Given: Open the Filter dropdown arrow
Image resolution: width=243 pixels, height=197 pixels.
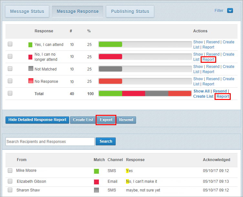Looking at the screenshot, I should pos(230,11).
